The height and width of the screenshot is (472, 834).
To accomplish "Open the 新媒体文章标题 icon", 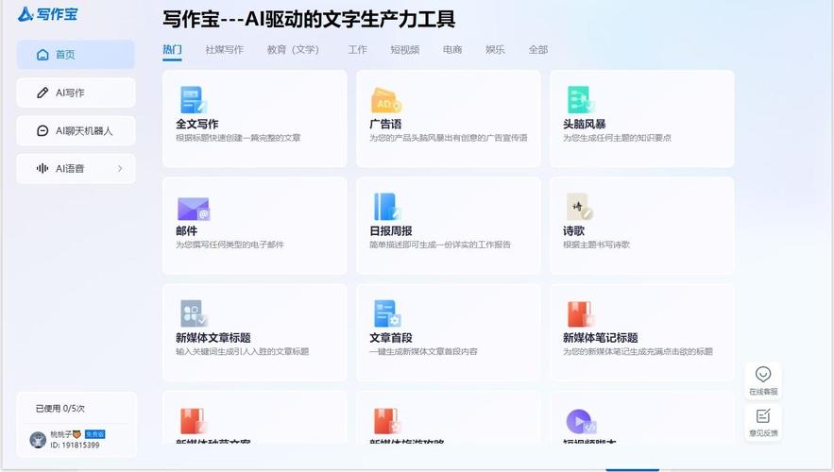I will [x=193, y=313].
